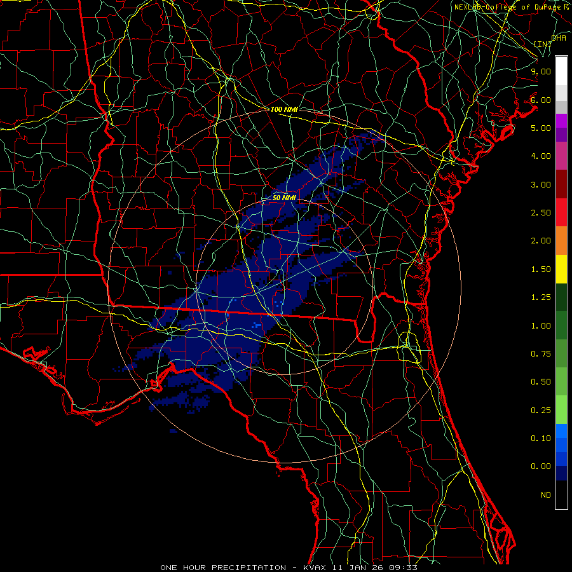Screen dimensions: 572x572
Task: Click the "6.00" scale label
Action: (541, 100)
